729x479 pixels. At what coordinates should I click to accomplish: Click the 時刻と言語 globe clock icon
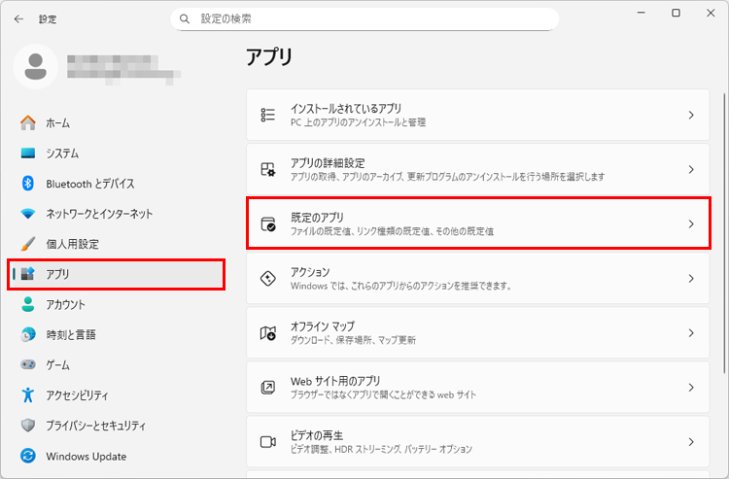28,334
